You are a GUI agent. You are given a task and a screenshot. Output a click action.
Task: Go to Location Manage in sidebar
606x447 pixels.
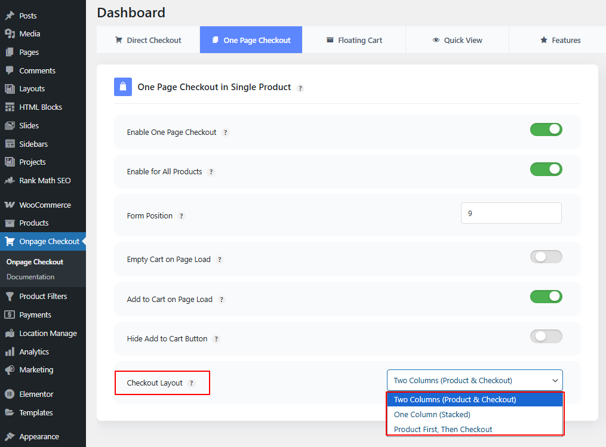point(48,333)
